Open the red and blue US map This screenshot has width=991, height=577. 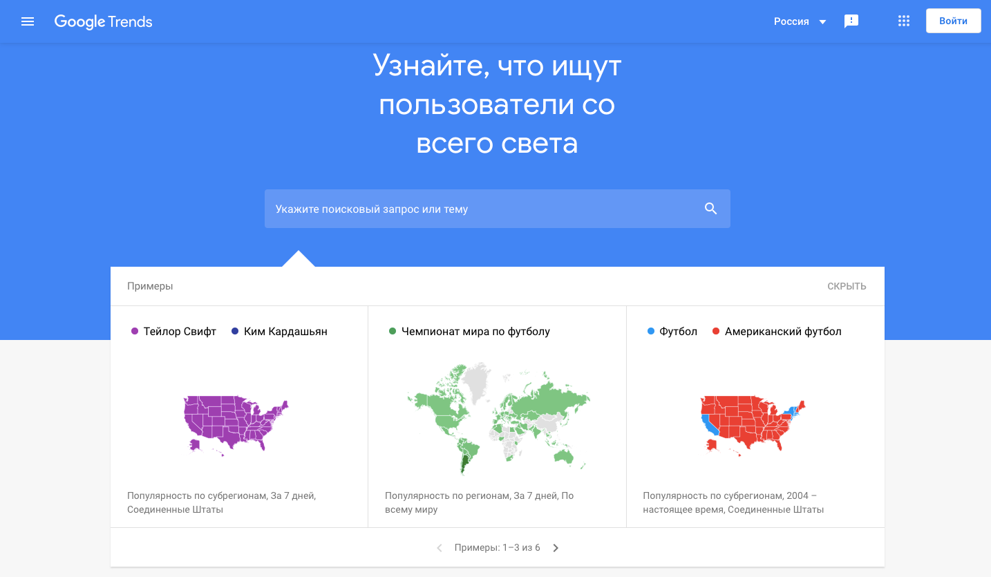click(x=753, y=425)
